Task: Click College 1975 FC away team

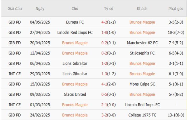Action: point(142,115)
